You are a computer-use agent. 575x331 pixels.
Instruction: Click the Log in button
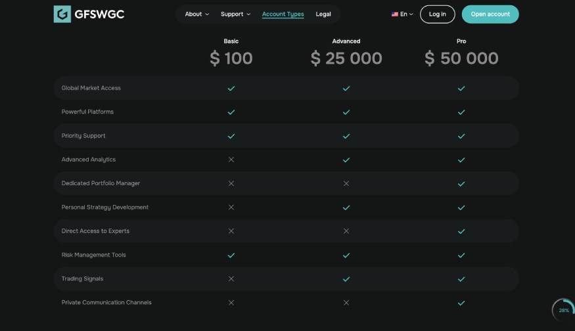click(438, 14)
